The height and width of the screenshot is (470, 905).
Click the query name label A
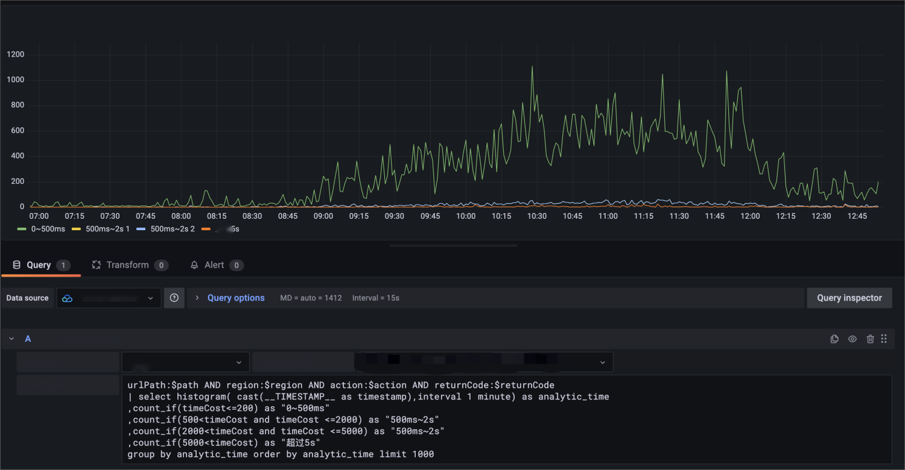(28, 339)
